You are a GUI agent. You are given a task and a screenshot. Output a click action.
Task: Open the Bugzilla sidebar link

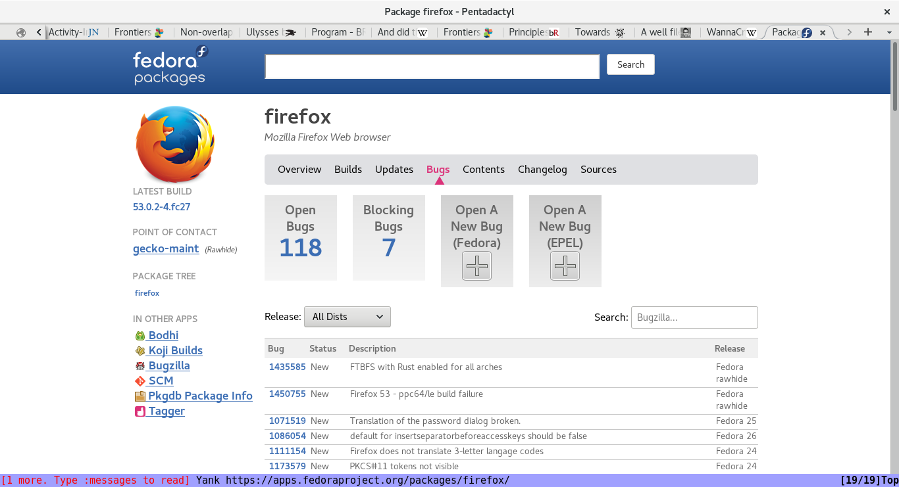tap(169, 366)
